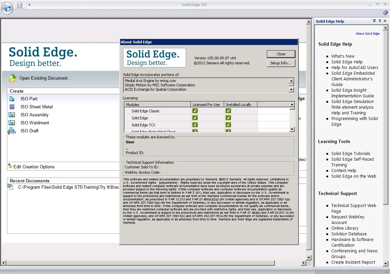Toggle Installed Locally checkbox for Solid Edge TCX
This screenshot has width=390, height=274.
pos(228,125)
